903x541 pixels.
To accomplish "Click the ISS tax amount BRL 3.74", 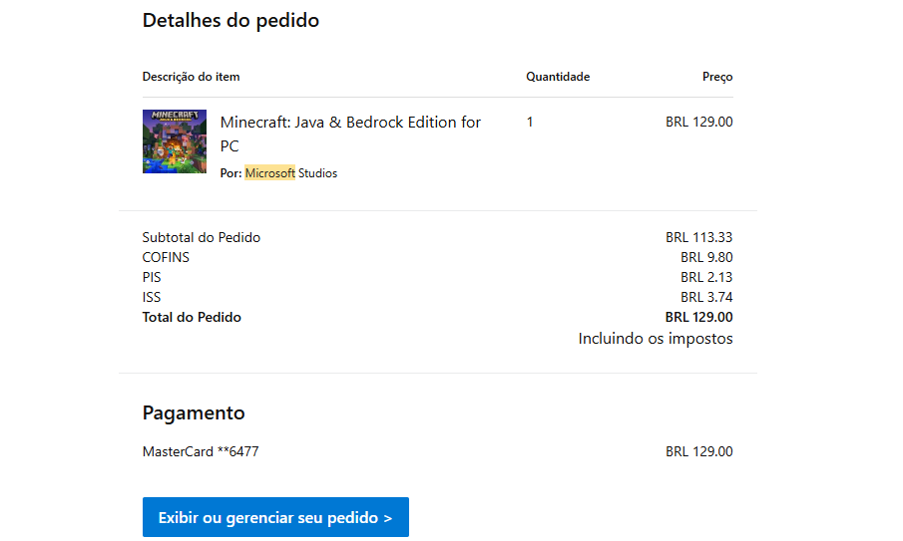I will [706, 297].
